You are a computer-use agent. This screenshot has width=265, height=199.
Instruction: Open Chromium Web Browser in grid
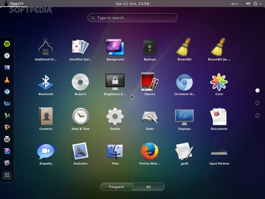[x=184, y=84]
